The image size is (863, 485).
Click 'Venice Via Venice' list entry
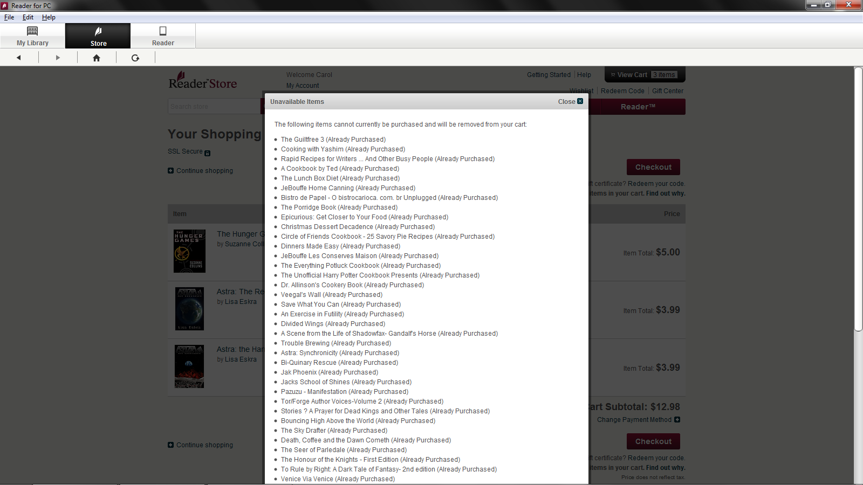click(x=338, y=479)
